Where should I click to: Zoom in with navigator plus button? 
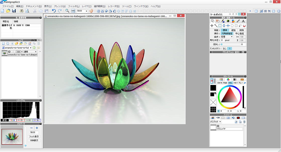[x=37, y=128]
